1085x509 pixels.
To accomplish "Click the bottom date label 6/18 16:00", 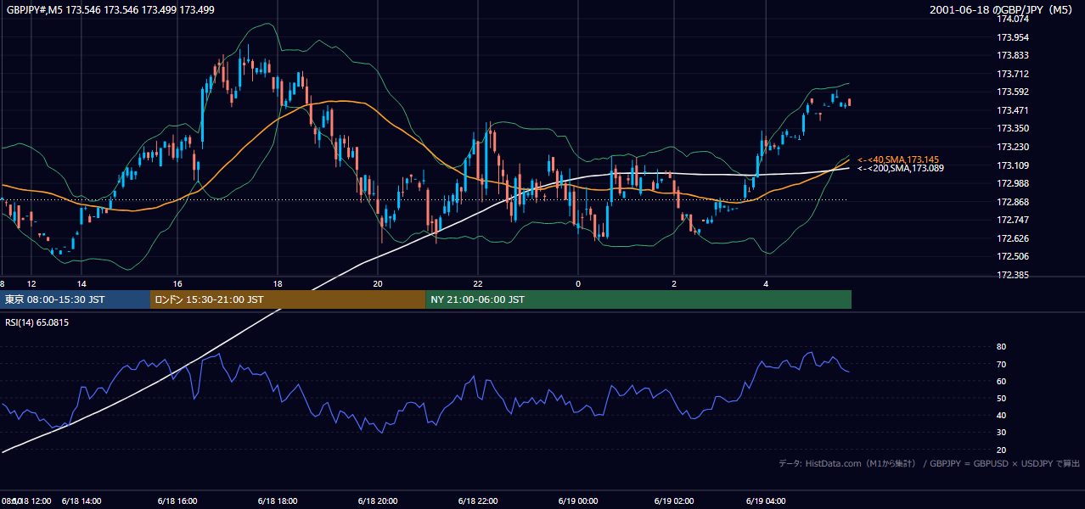I will click(178, 501).
